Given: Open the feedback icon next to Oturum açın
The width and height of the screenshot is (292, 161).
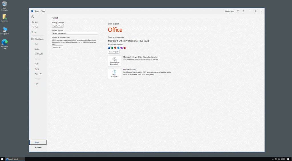Looking at the screenshot, I should tap(238, 11).
